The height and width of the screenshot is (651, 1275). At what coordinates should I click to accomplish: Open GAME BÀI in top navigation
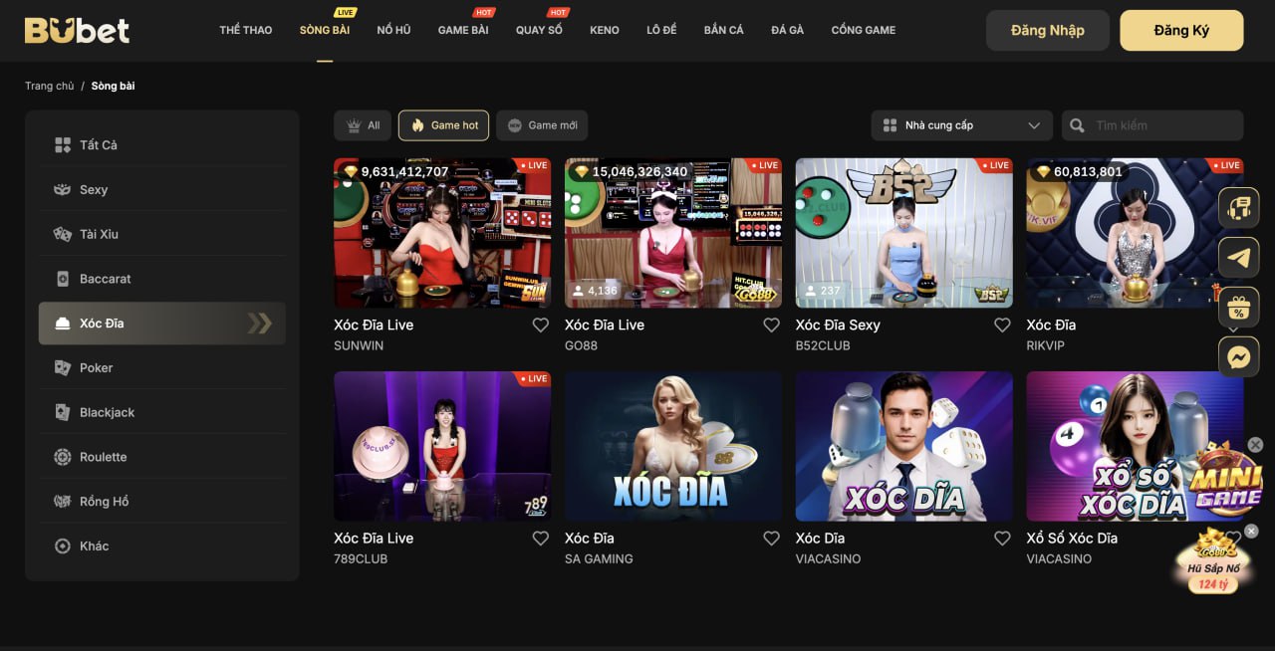[463, 30]
